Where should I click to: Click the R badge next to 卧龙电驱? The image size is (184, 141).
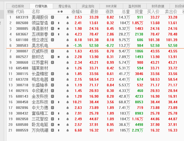pyautogui.click(x=52, y=125)
